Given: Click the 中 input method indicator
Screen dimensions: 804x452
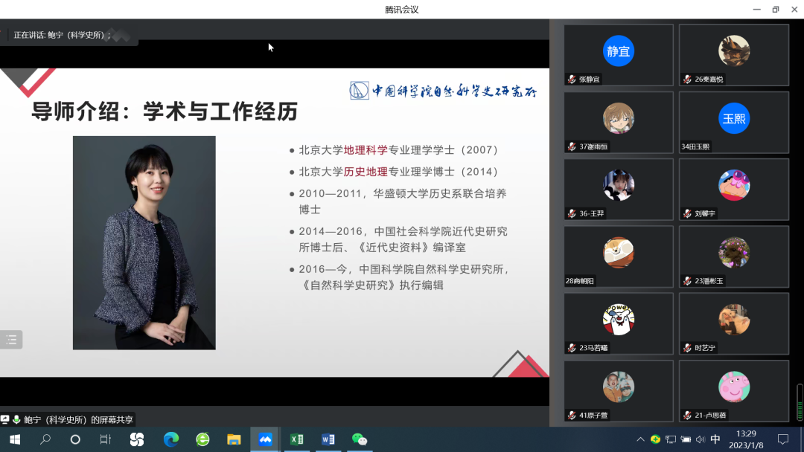Looking at the screenshot, I should 715,439.
